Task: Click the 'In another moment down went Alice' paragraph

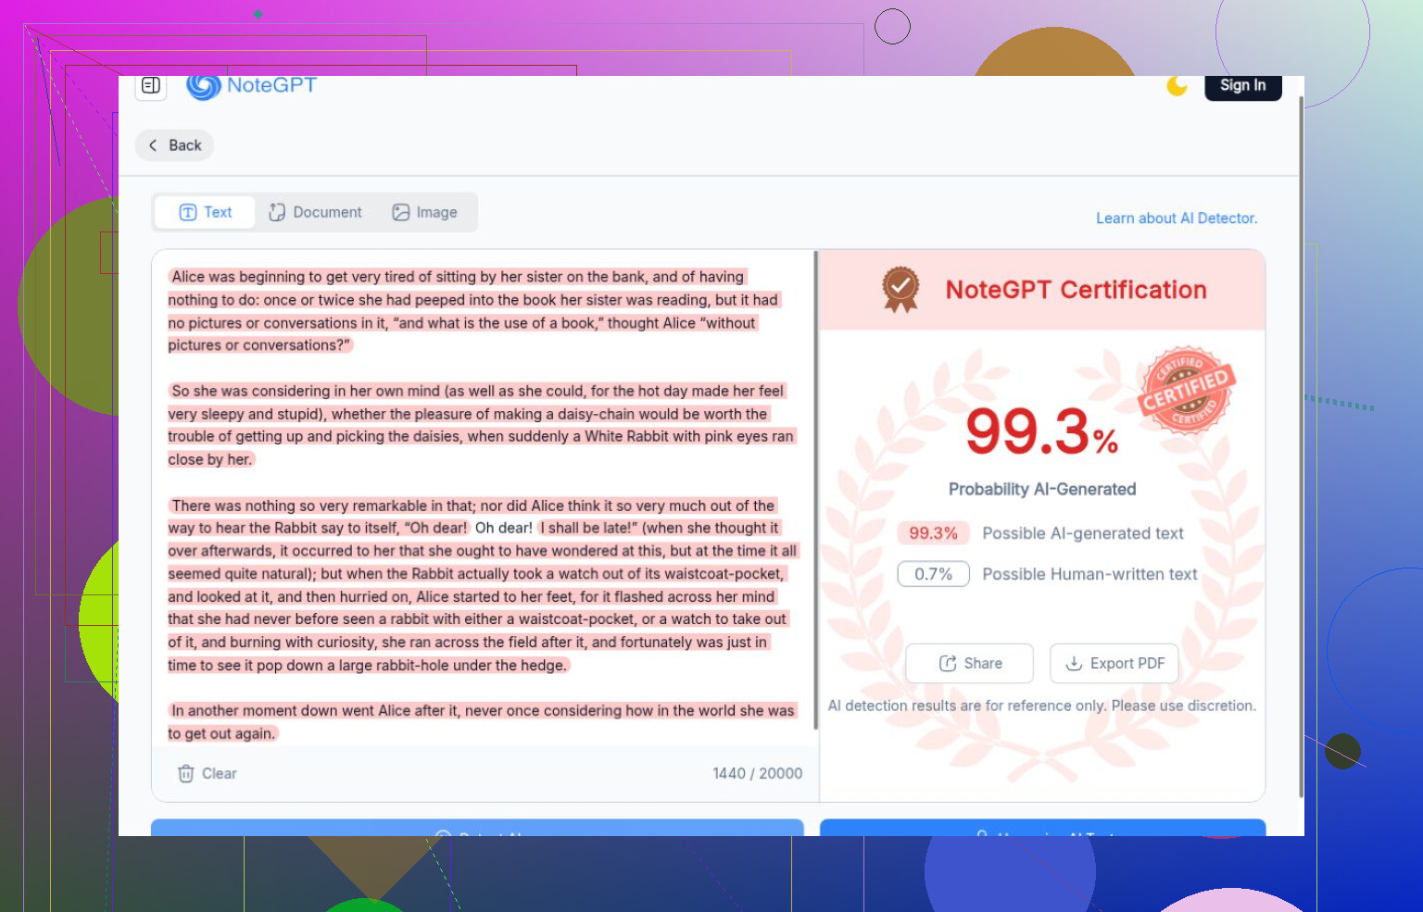Action: click(482, 722)
